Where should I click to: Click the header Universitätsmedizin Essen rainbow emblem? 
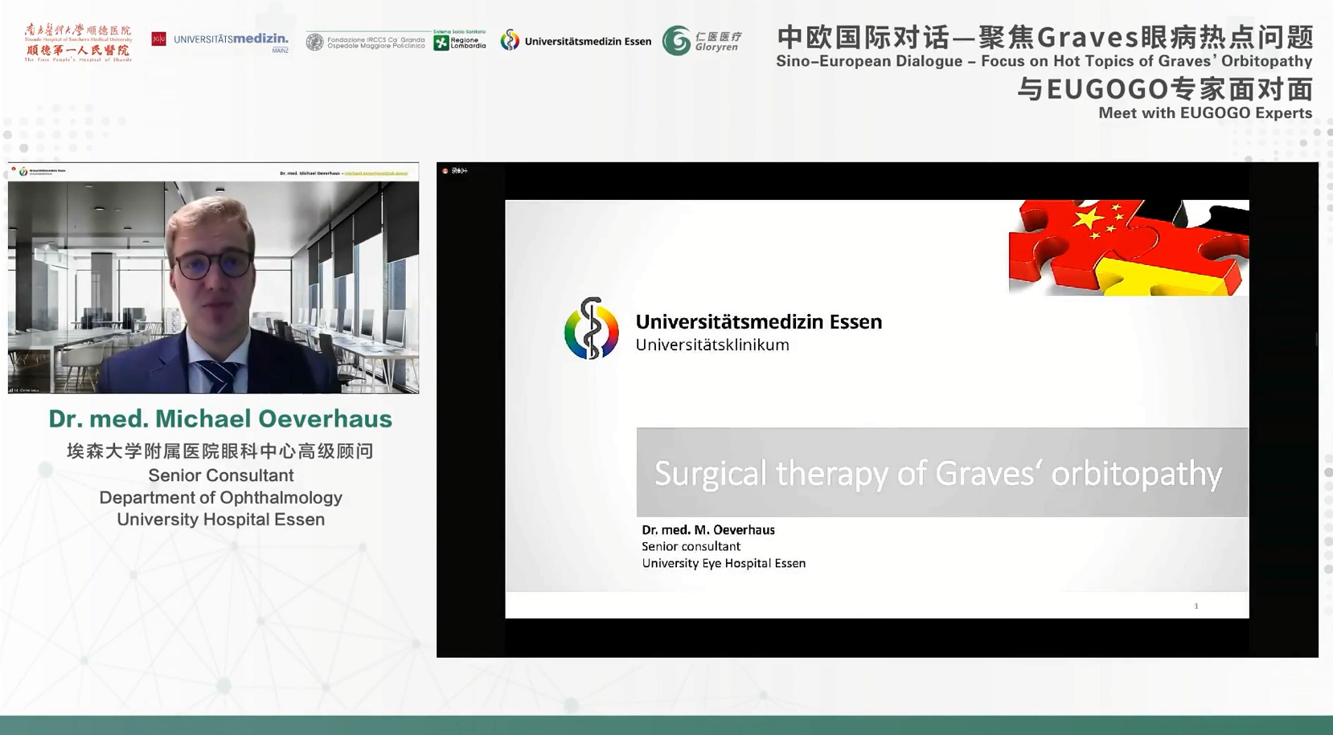tap(510, 40)
